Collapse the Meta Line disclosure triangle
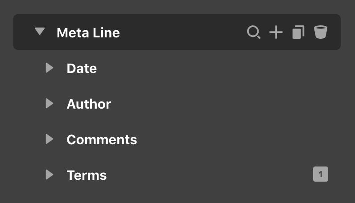 click(x=40, y=31)
